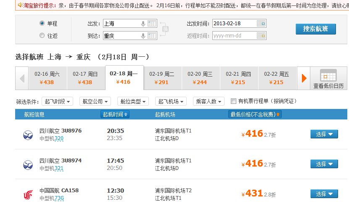The width and height of the screenshot is (349, 204).
Task: Click Sichuan Airlines logo for 3U8976
Action: pyautogui.click(x=28, y=135)
